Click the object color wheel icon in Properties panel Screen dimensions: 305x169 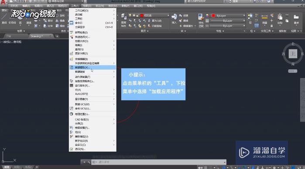click(x=207, y=16)
